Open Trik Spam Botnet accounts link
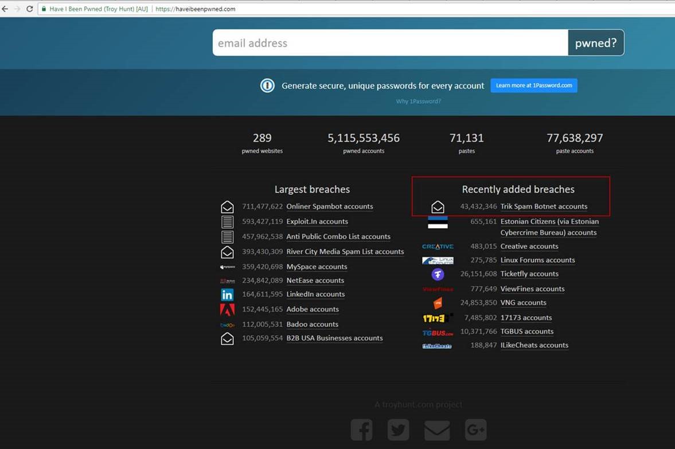 tap(544, 206)
